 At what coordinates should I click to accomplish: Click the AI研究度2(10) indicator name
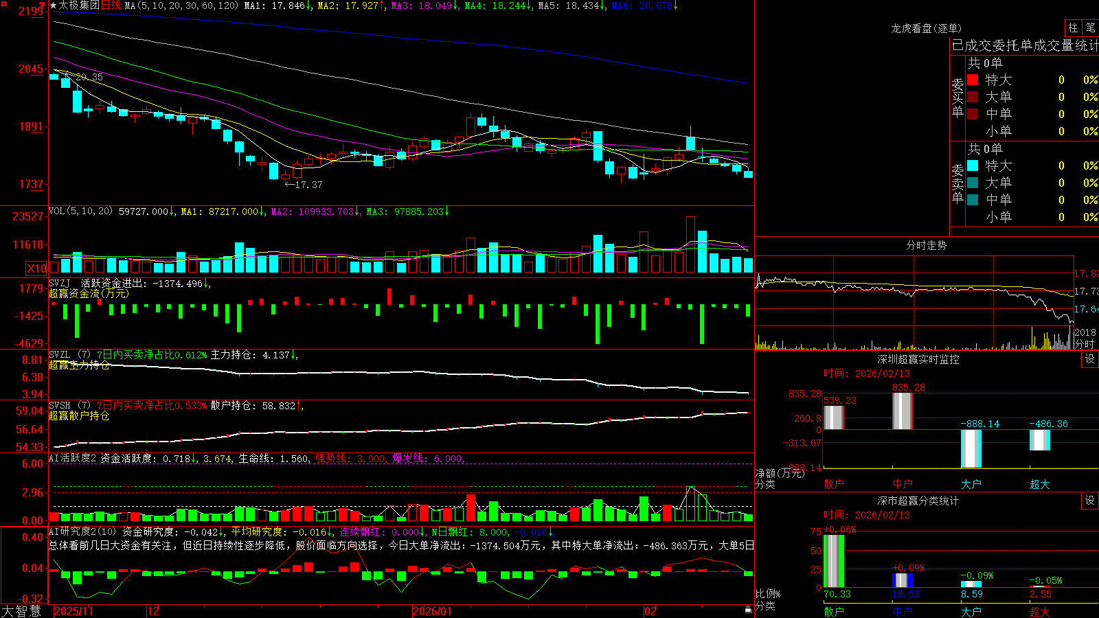point(82,531)
